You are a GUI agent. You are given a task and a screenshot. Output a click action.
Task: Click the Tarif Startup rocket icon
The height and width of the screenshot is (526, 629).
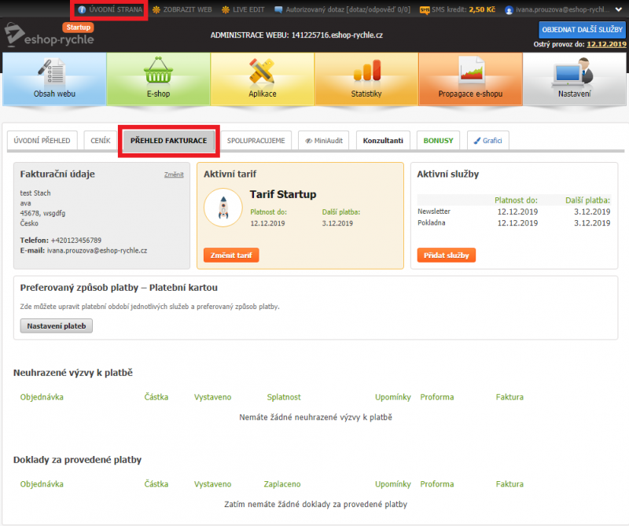coord(223,208)
